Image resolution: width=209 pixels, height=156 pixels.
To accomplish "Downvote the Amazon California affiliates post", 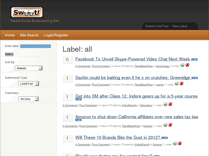I will pos(170,125).
